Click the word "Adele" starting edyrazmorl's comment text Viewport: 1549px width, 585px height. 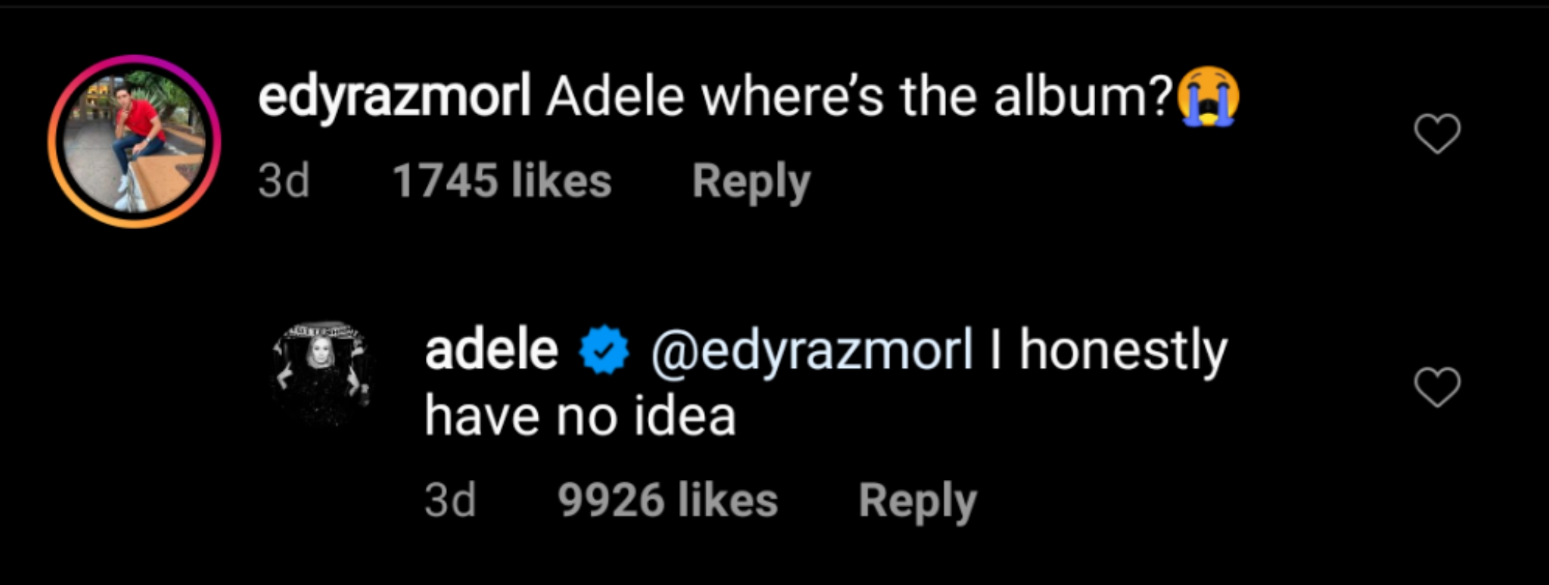pos(615,97)
